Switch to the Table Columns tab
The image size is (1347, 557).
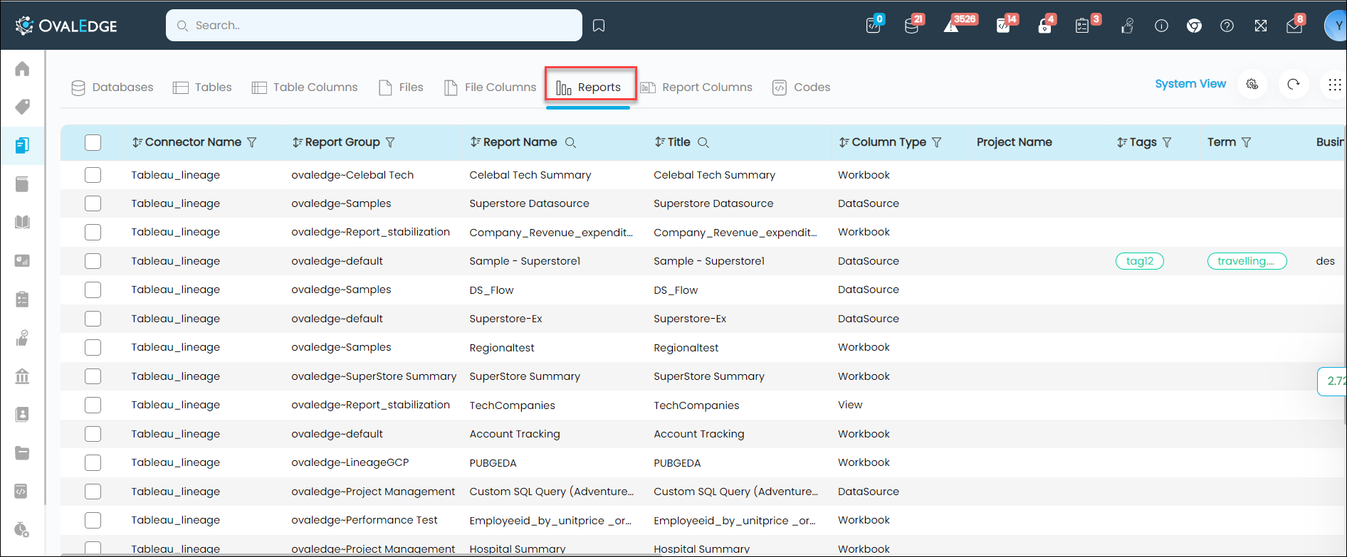305,87
